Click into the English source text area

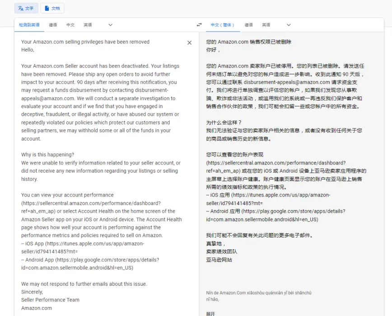coord(102,175)
